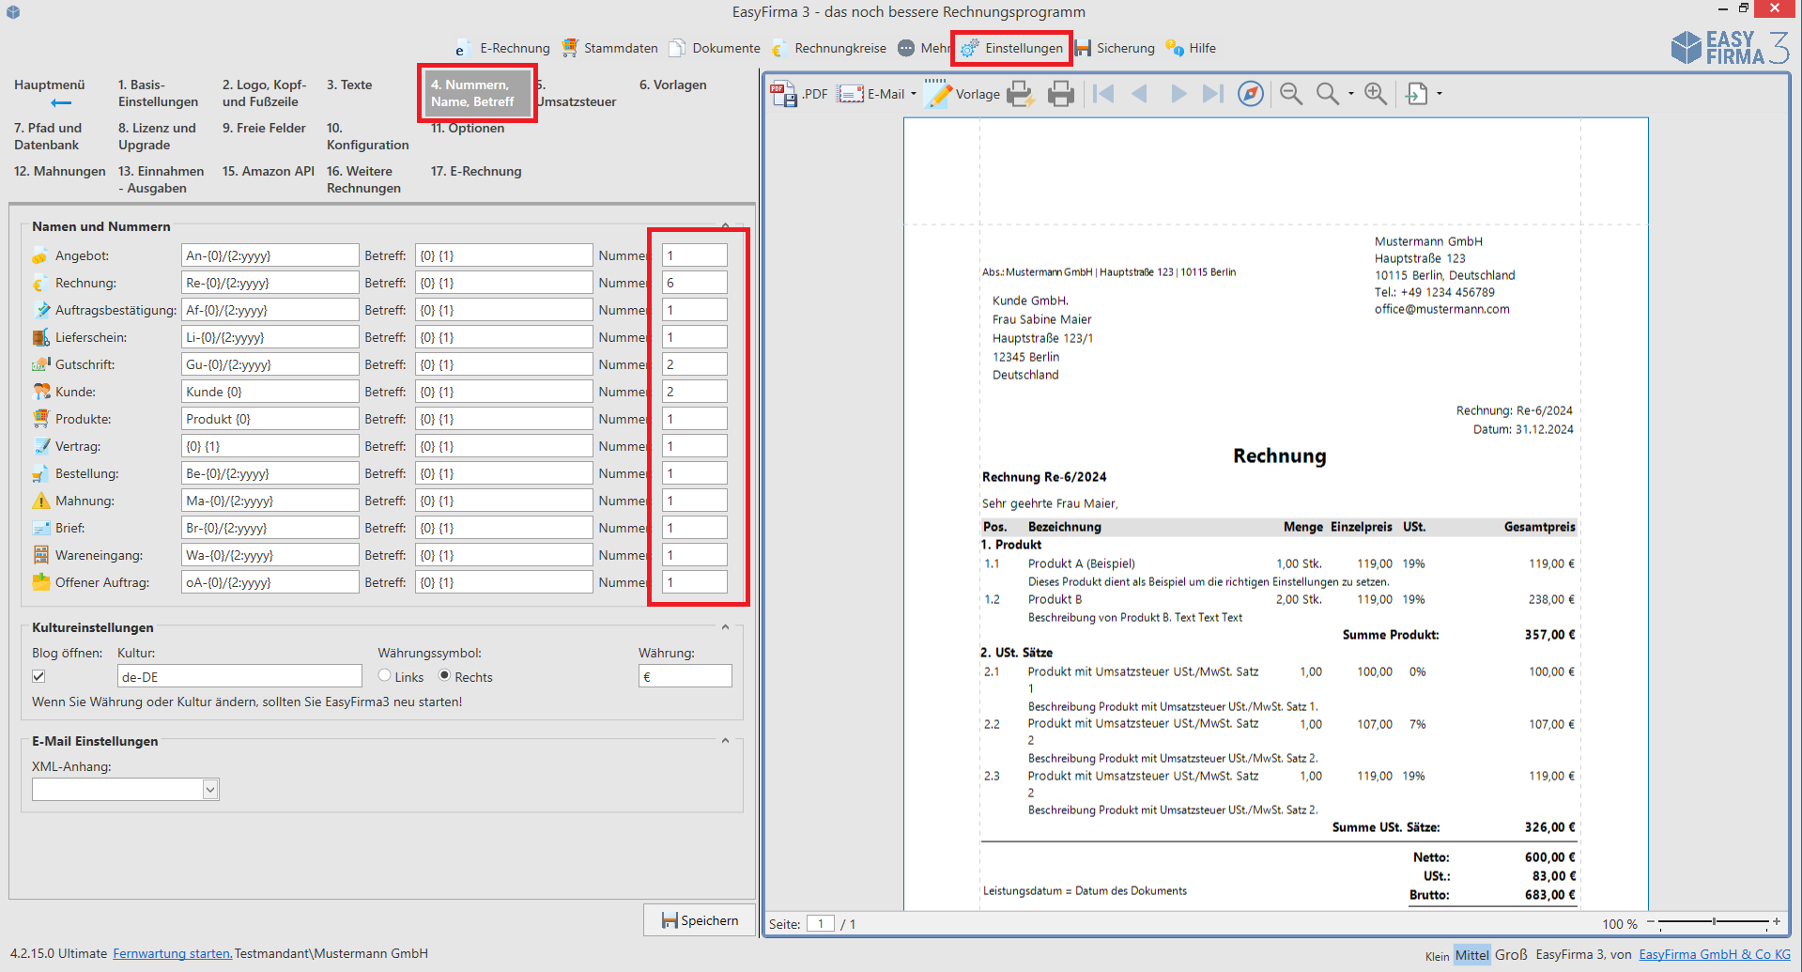Select Rechts currency symbol position
1802x972 pixels.
pyautogui.click(x=445, y=675)
